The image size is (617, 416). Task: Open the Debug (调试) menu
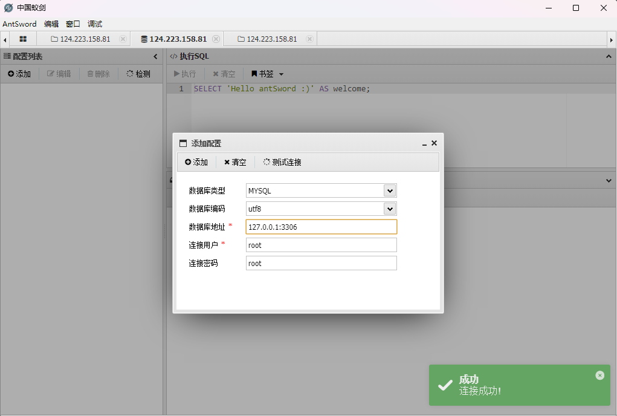pyautogui.click(x=95, y=24)
